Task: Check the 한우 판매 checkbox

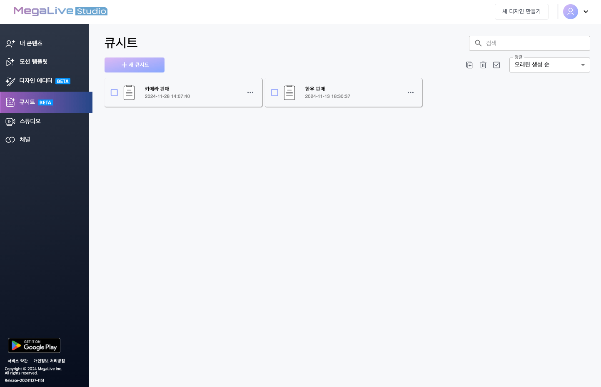Action: point(274,92)
